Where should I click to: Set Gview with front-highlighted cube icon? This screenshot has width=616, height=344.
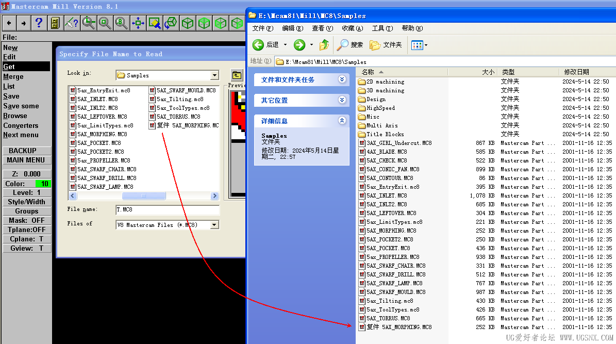point(221,23)
